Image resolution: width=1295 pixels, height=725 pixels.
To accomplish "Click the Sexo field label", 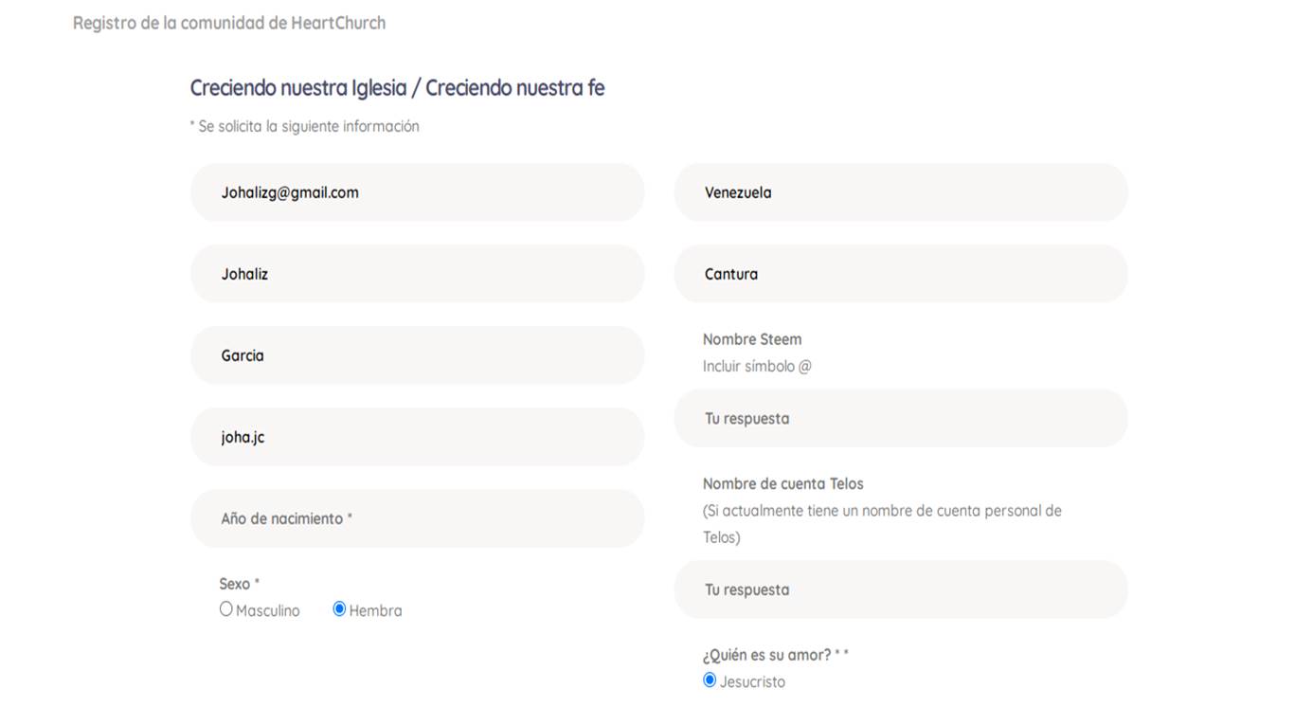I will (239, 584).
